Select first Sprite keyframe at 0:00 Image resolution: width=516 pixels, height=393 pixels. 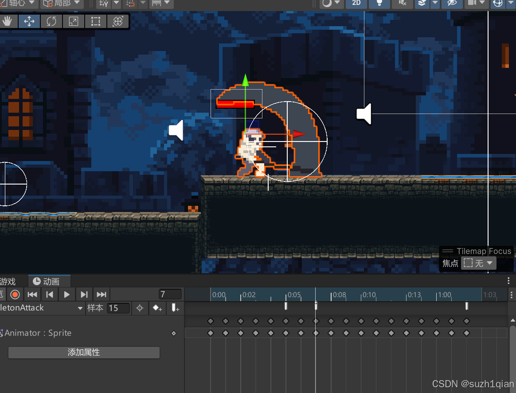[211, 333]
